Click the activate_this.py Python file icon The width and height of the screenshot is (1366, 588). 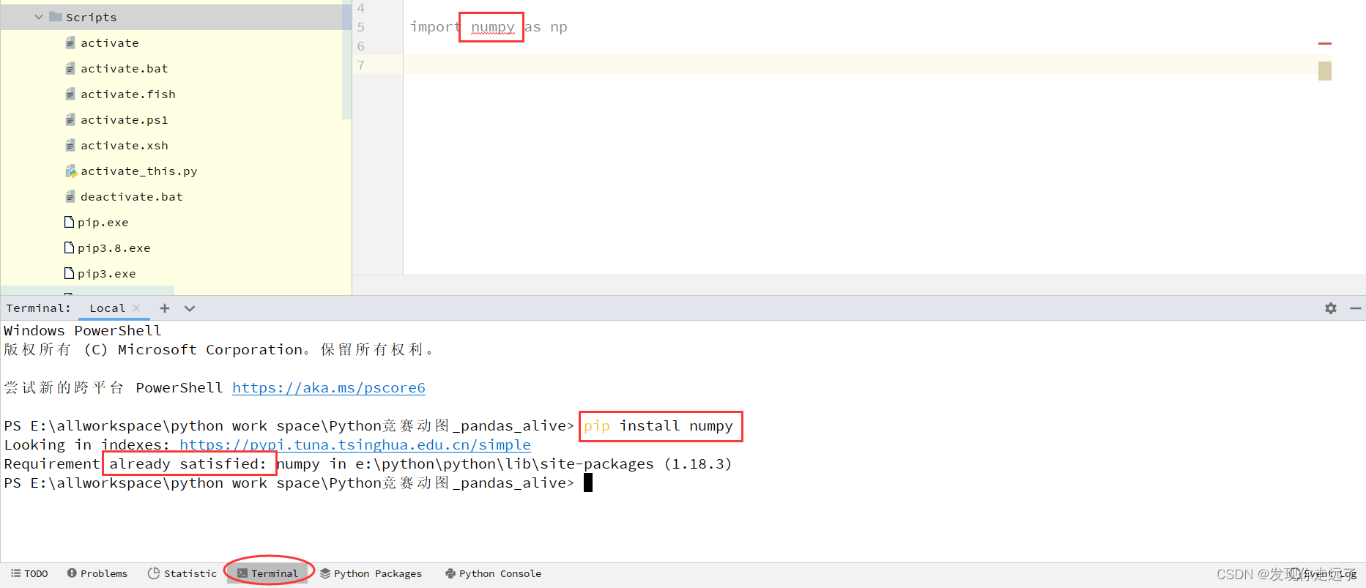[71, 171]
